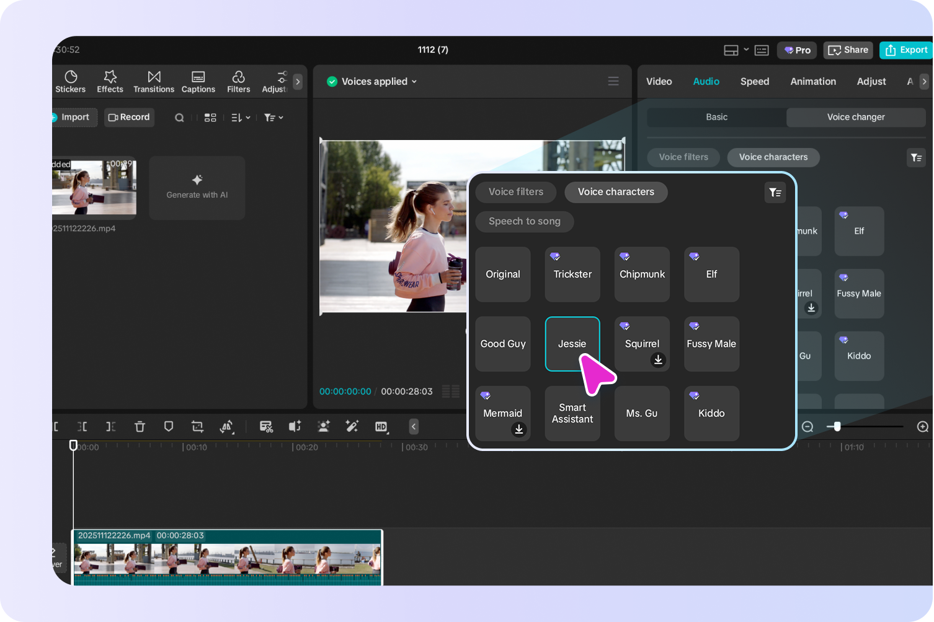Select the mirror/flip tool in the timeline toolbar
This screenshot has width=934, height=622.
tap(226, 426)
